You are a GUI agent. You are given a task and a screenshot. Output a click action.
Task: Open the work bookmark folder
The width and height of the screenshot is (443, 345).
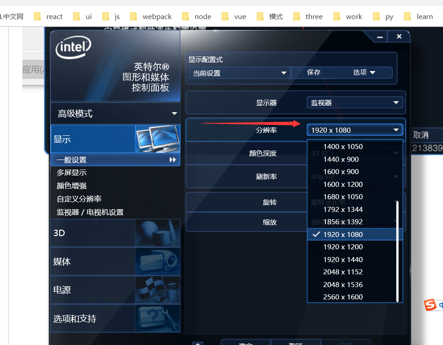coord(348,17)
